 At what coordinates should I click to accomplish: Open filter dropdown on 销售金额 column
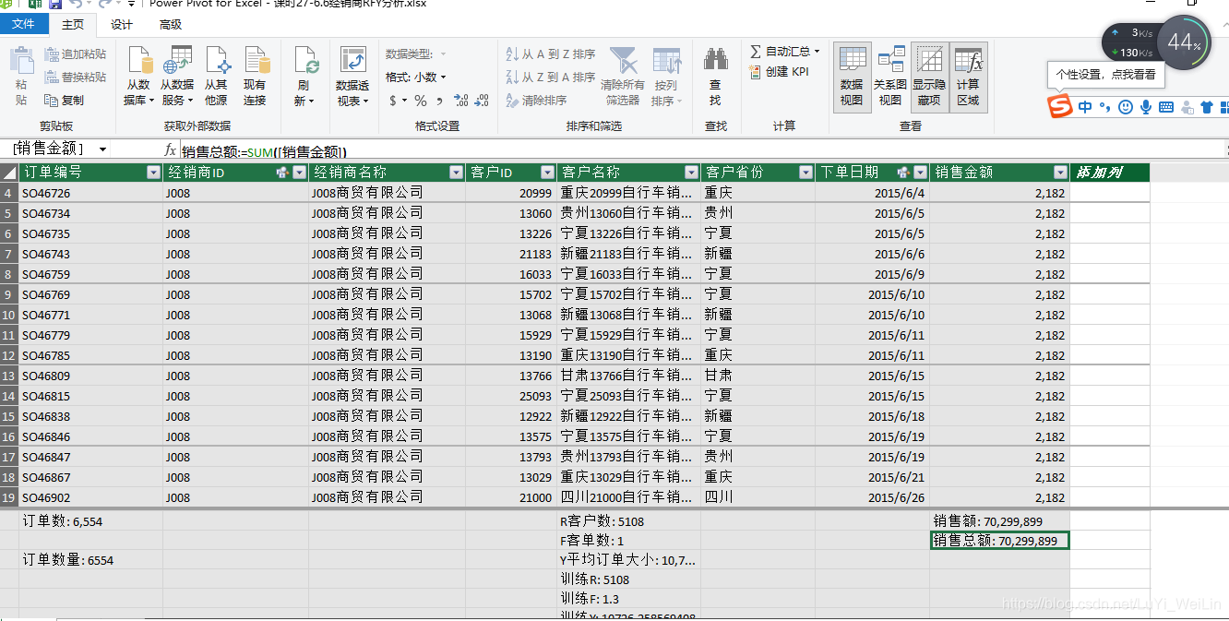pyautogui.click(x=1060, y=173)
